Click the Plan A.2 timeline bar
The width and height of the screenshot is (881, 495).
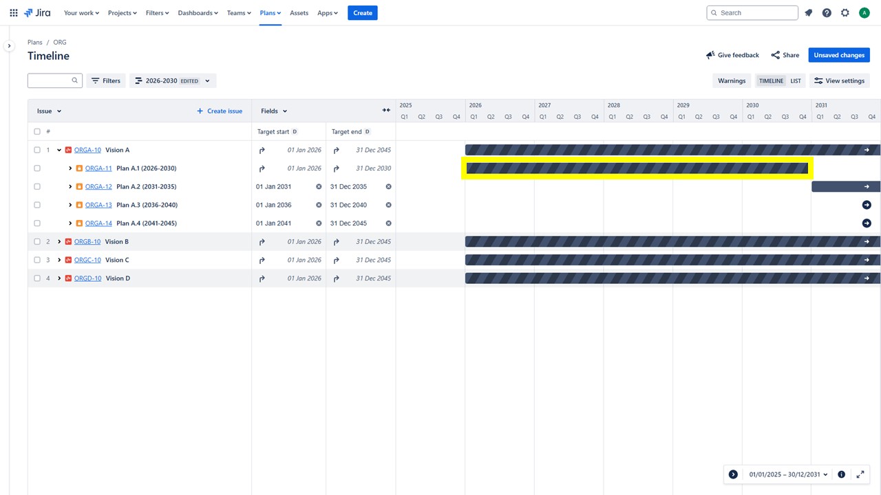pos(846,186)
